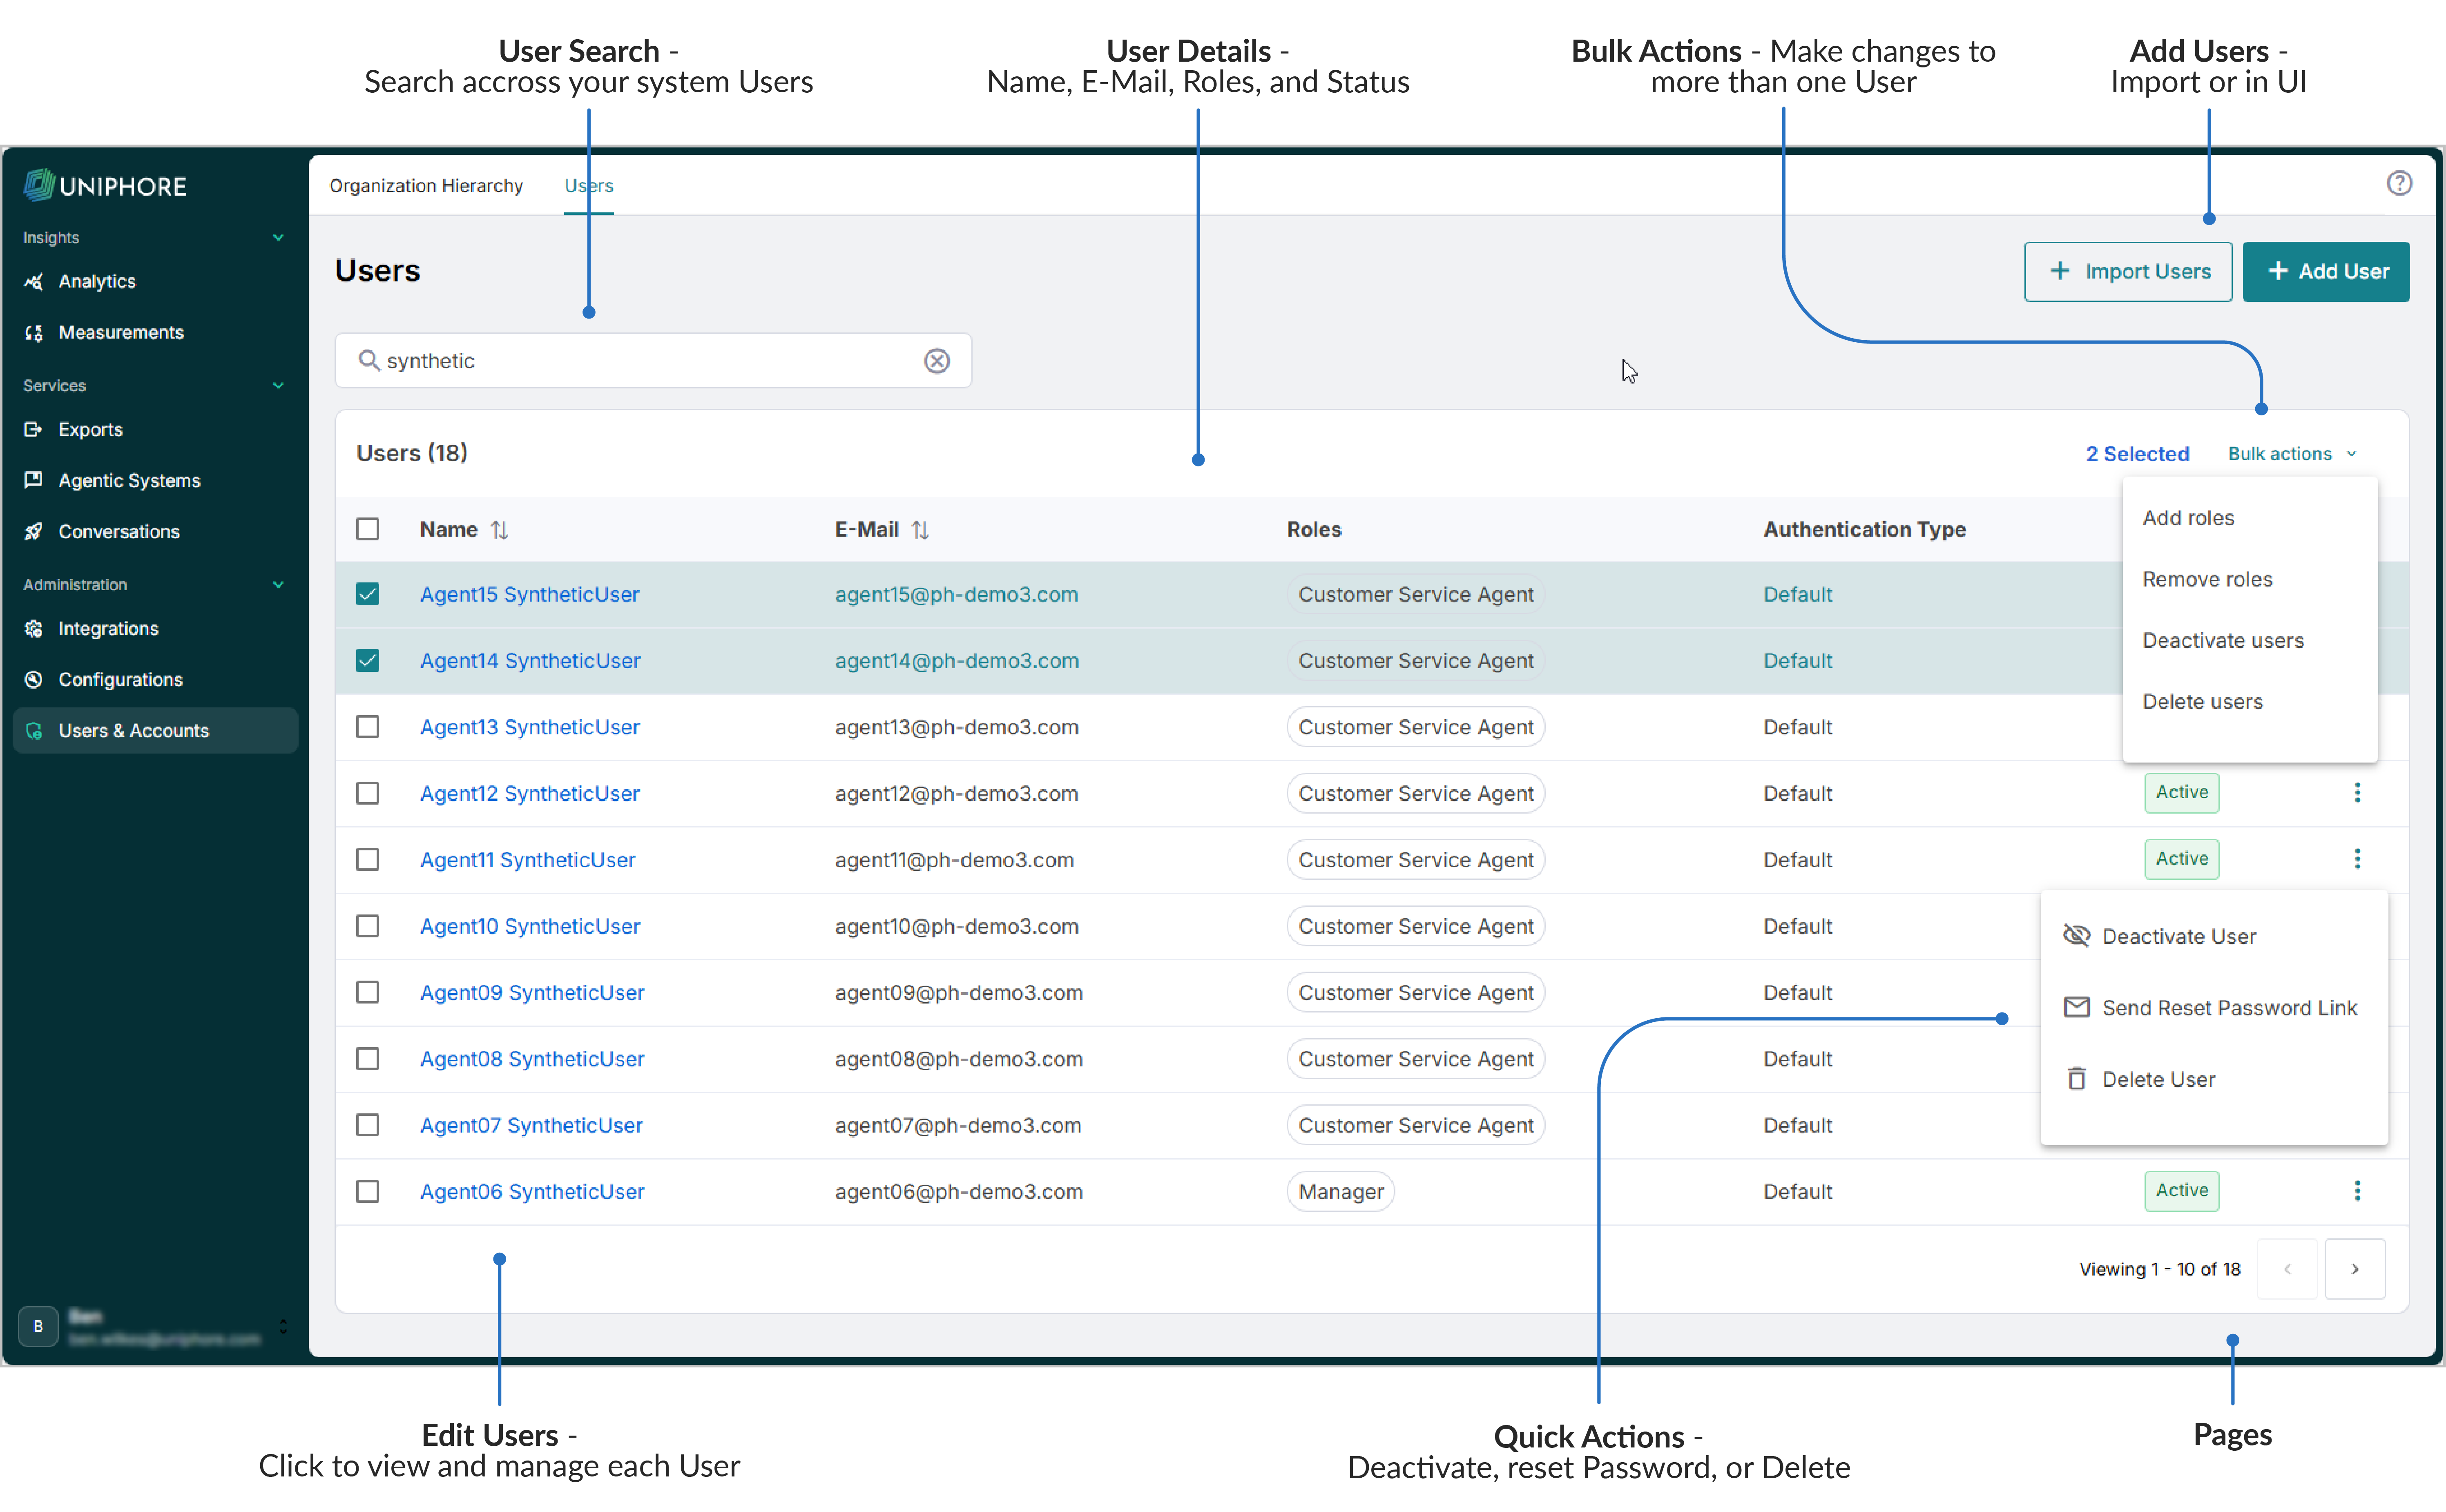Image resolution: width=2446 pixels, height=1512 pixels.
Task: Click the user search input field
Action: [x=653, y=361]
